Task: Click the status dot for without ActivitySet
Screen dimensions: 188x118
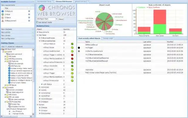Action: click(72, 66)
